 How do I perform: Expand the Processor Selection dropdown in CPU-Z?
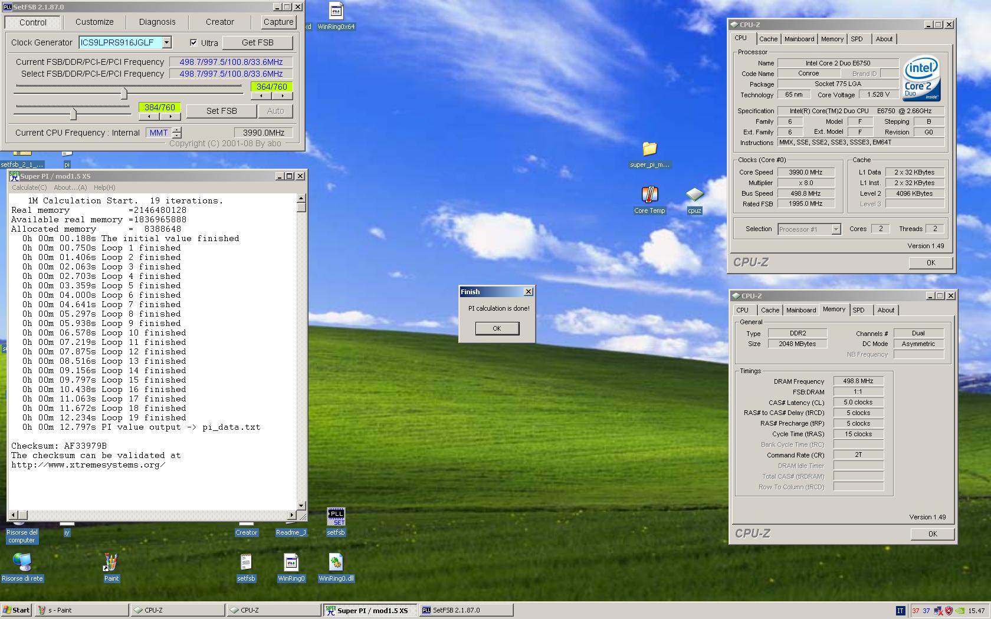click(x=835, y=229)
